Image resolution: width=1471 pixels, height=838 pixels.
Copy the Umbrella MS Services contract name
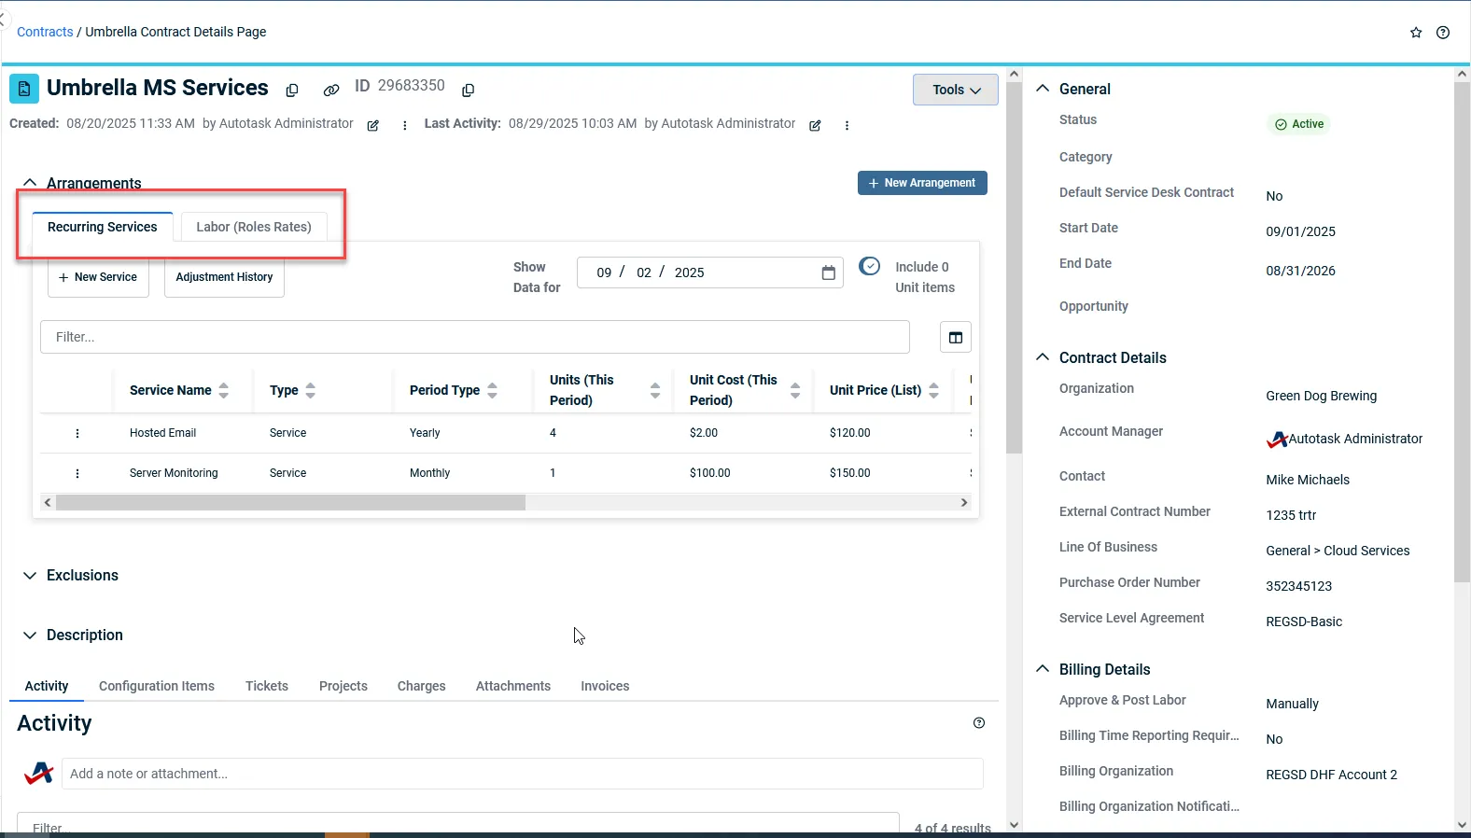(x=292, y=91)
